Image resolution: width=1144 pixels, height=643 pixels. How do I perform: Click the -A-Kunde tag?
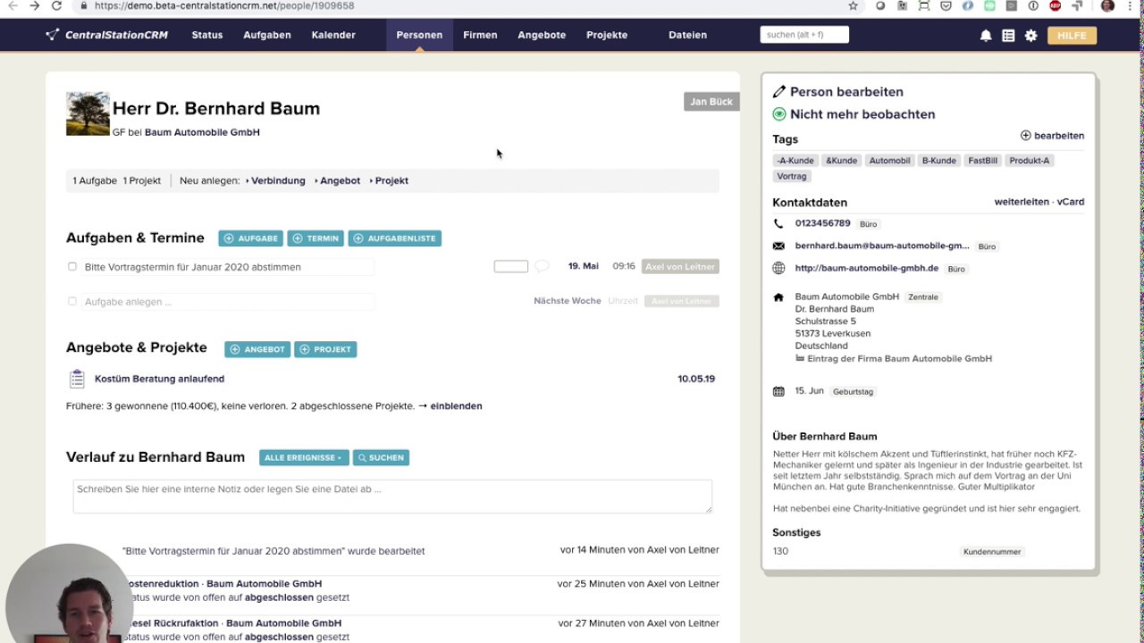(x=795, y=161)
